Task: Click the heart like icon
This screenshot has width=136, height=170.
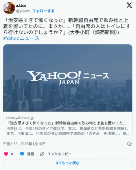Action: (x=6, y=154)
